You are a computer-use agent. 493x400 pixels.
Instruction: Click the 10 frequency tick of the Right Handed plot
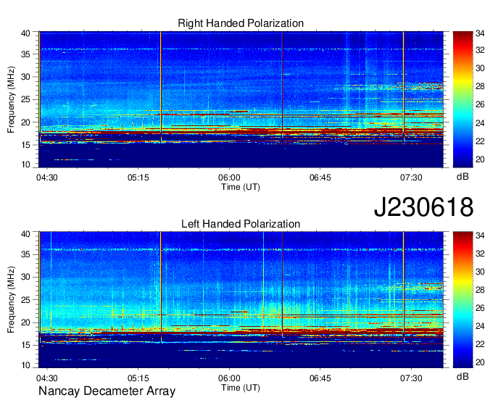click(x=25, y=164)
